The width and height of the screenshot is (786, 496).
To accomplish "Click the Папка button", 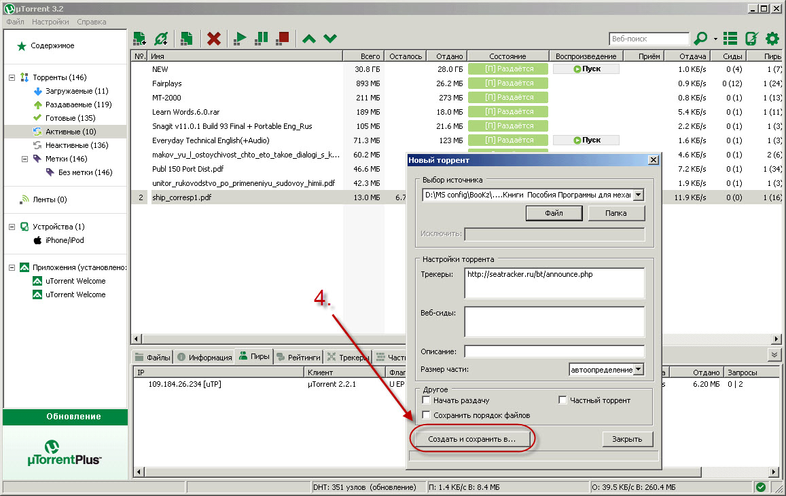I will pyautogui.click(x=616, y=213).
